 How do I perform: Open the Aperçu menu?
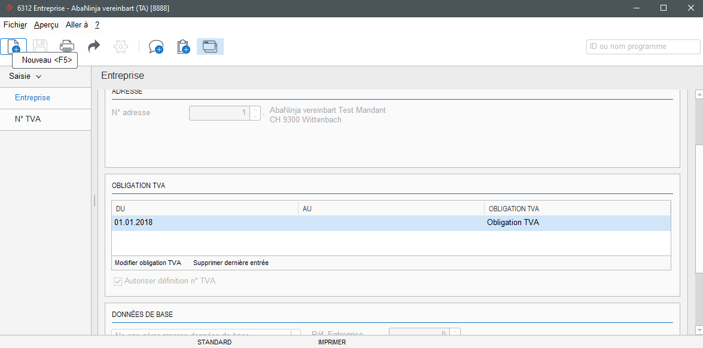[x=46, y=25]
